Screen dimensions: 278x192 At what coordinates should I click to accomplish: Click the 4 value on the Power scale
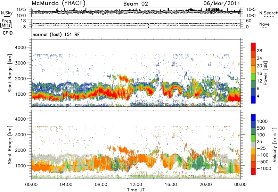pos(258,96)
